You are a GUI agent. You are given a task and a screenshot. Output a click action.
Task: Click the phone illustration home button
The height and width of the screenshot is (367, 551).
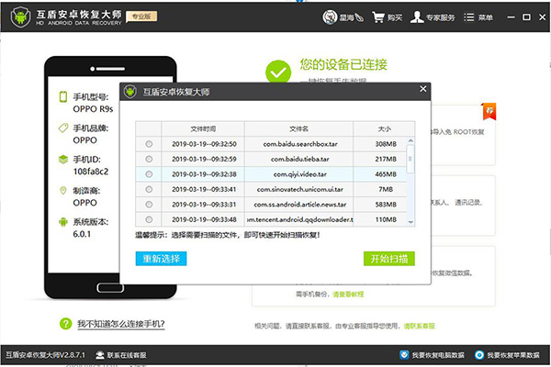pos(110,287)
